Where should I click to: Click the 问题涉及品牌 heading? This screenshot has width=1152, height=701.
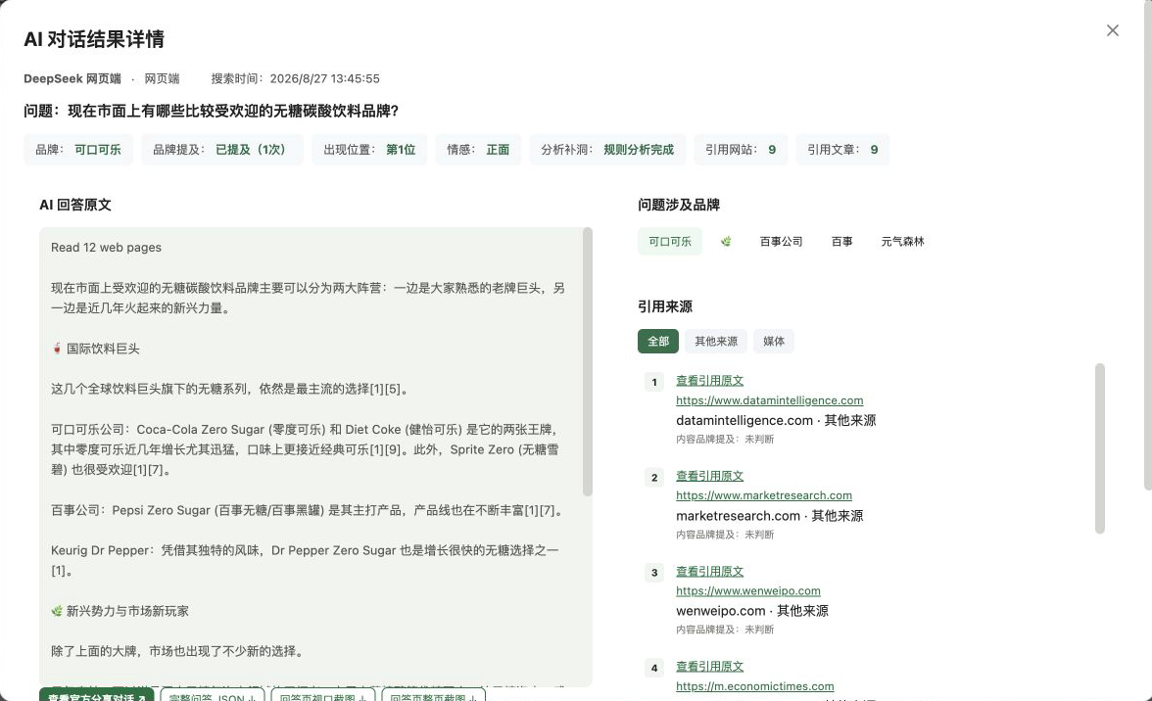(679, 205)
